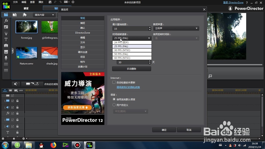The width and height of the screenshot is (265, 149).
Task: Open the Voice-Over microphone room icon
Action: click(6, 58)
